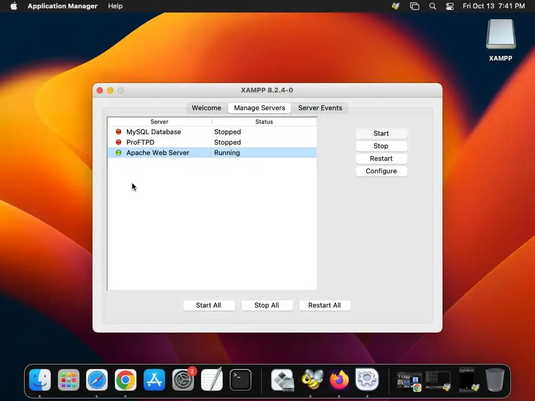This screenshot has height=401, width=535.
Task: Click the Stage Manager menu bar icon
Action: point(414,6)
